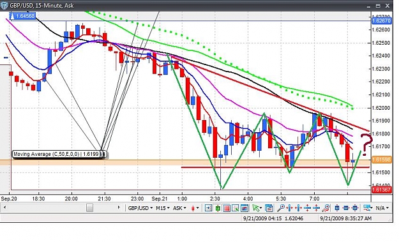Toggle the red grid icon

(227, 208)
